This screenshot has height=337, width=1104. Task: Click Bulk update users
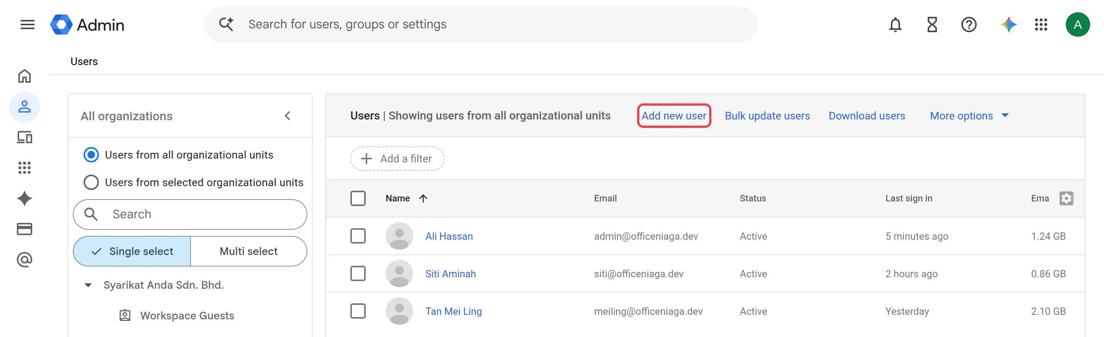coord(767,116)
